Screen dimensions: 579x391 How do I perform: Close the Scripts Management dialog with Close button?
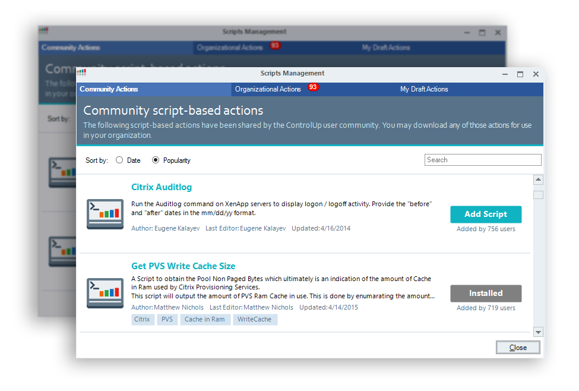coord(518,348)
